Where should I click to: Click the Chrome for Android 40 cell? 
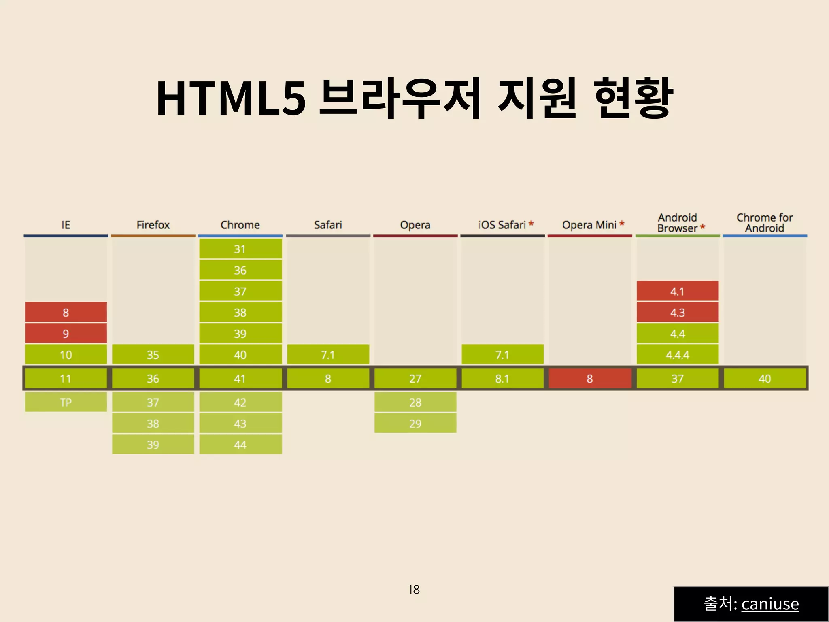[x=765, y=379]
